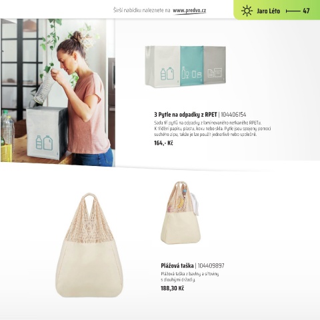Click the 188,30 Kč price
This screenshot has width=320, height=320.
point(172,289)
